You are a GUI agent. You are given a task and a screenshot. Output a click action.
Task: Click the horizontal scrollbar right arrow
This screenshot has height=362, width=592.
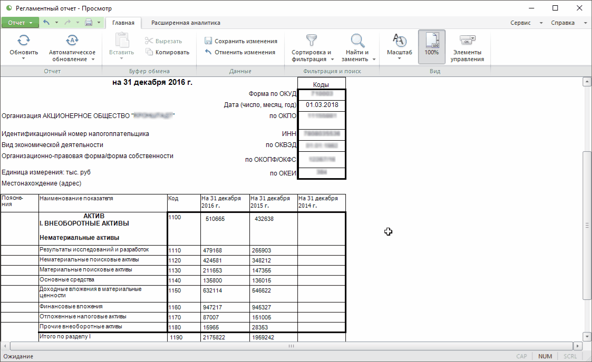click(578, 346)
